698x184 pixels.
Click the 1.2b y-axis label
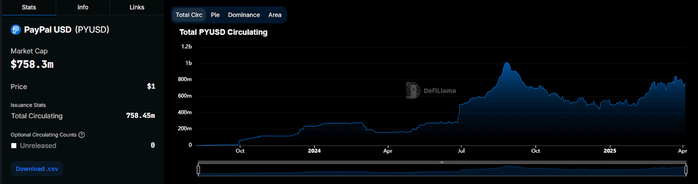click(x=186, y=47)
